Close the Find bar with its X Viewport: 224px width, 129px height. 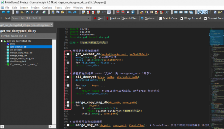point(1,18)
